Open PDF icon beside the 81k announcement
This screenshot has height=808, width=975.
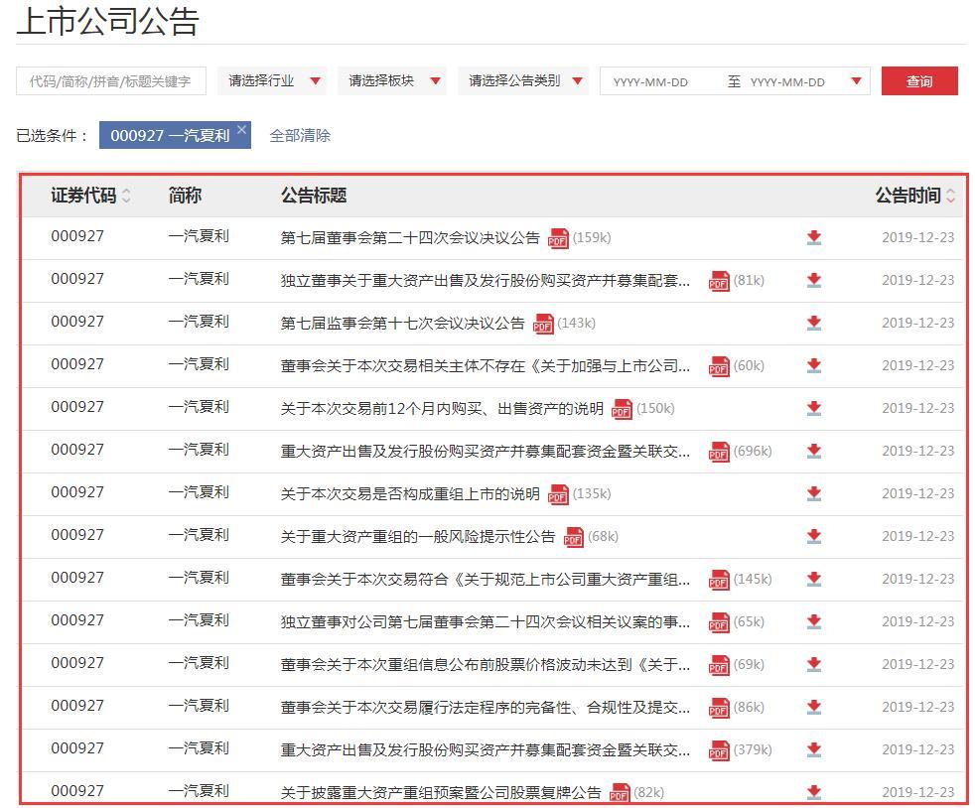click(x=719, y=281)
